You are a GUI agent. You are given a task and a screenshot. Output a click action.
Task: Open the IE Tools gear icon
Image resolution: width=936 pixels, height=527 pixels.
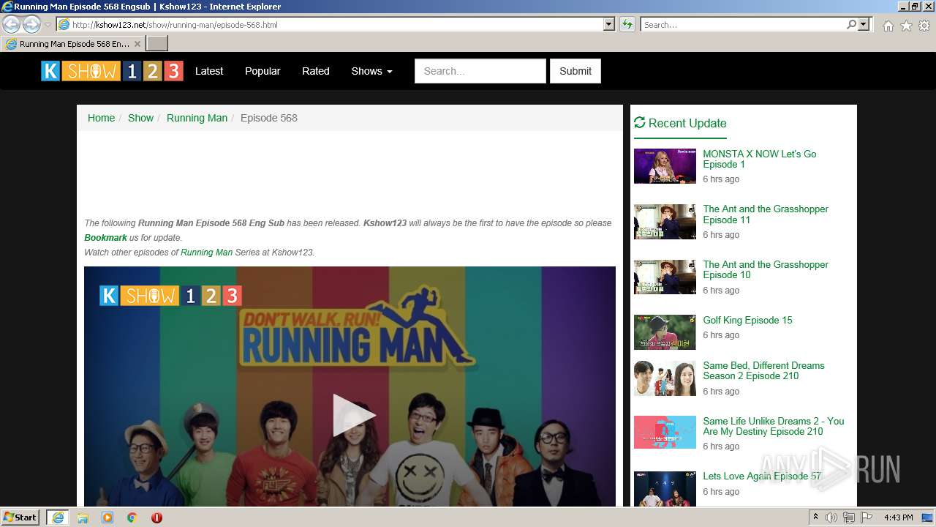924,26
